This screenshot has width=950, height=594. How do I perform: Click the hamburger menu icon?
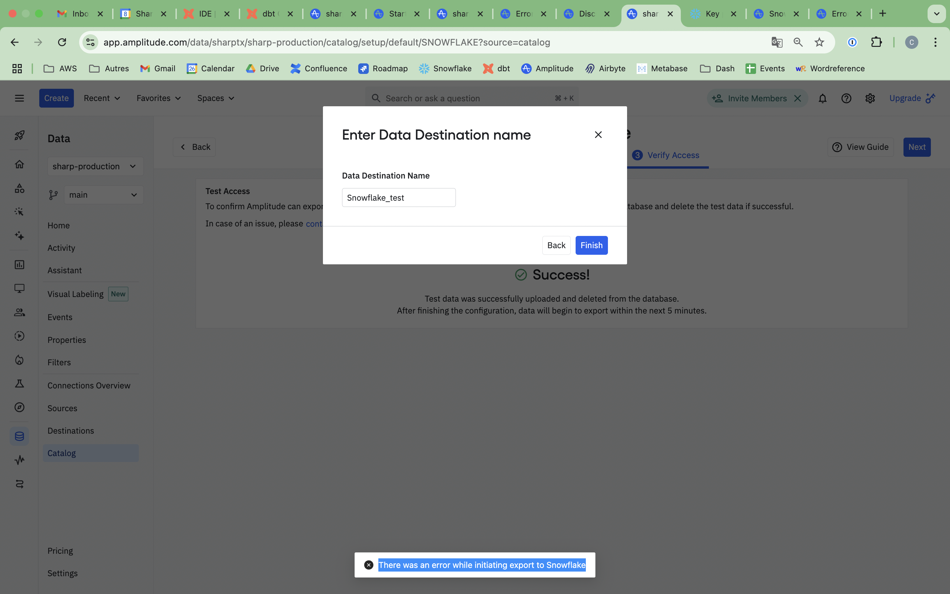pyautogui.click(x=19, y=98)
